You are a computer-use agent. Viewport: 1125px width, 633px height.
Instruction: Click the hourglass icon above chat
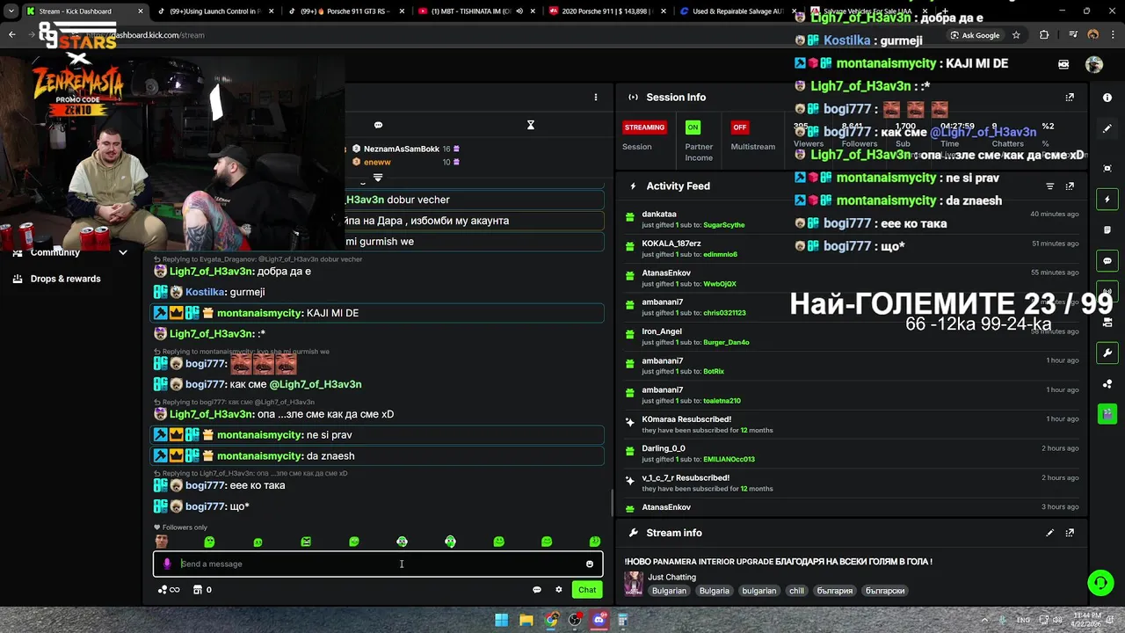tap(531, 125)
